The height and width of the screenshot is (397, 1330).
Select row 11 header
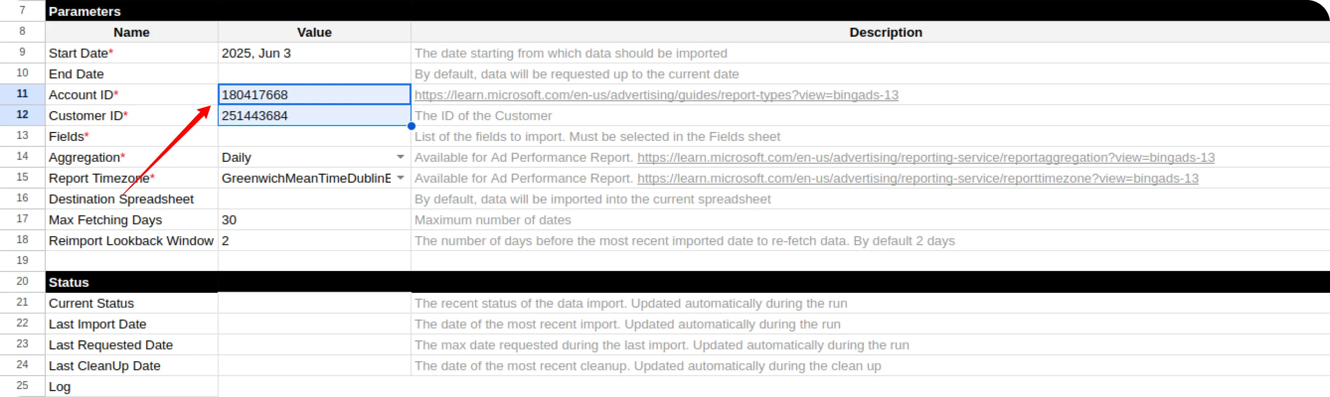coord(22,94)
